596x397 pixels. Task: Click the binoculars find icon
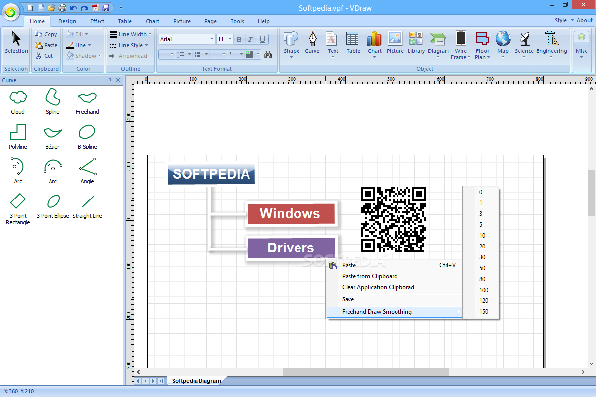tap(268, 54)
